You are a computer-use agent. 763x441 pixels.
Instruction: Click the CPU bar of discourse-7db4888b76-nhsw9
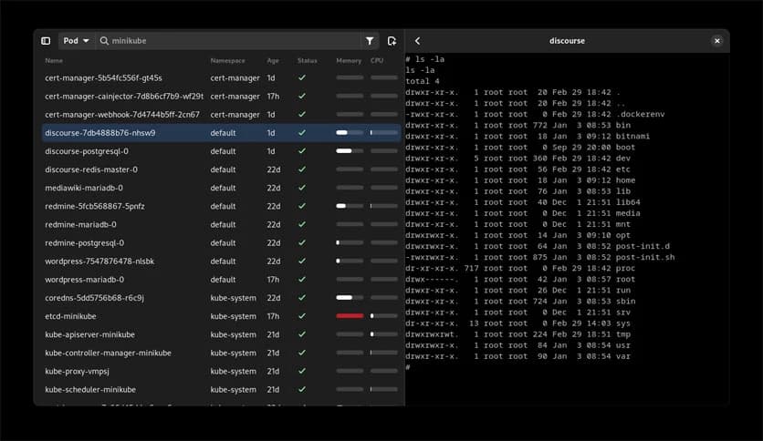click(x=383, y=133)
